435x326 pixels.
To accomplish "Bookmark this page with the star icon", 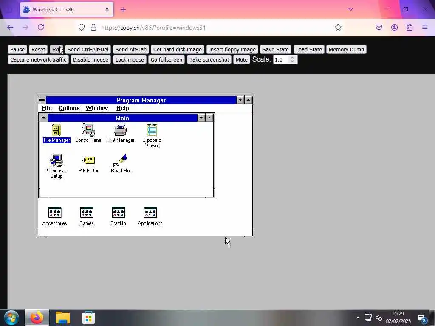I will click(338, 27).
